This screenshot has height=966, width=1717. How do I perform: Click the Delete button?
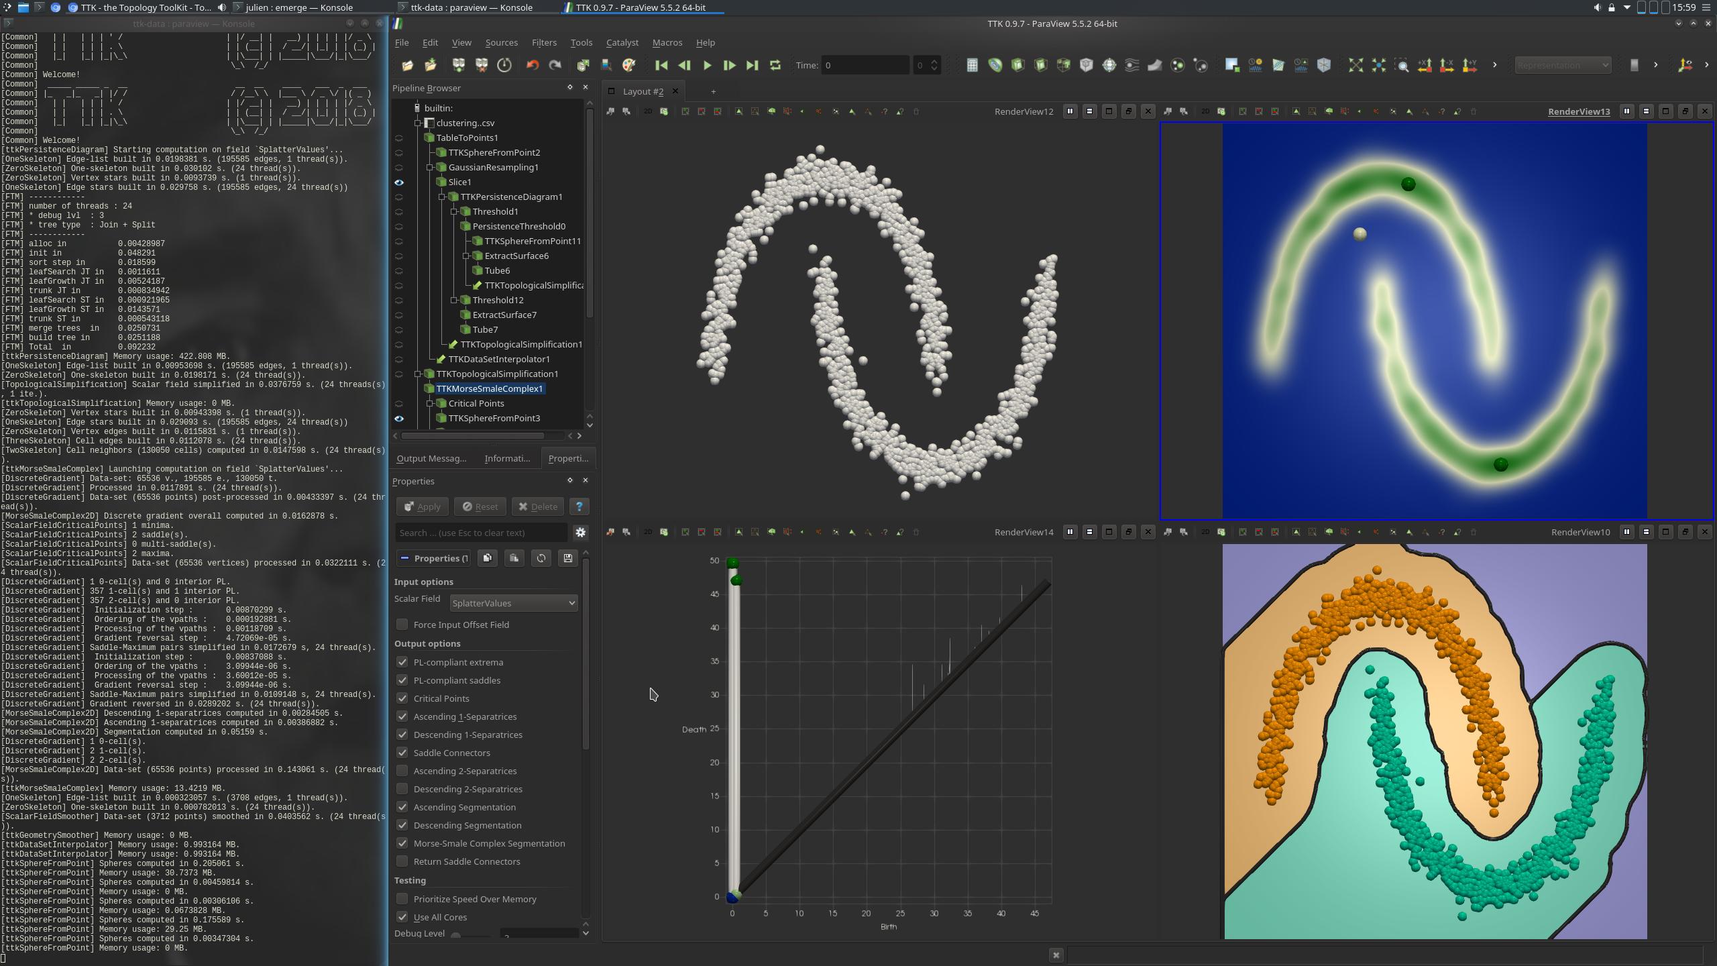pyautogui.click(x=538, y=506)
